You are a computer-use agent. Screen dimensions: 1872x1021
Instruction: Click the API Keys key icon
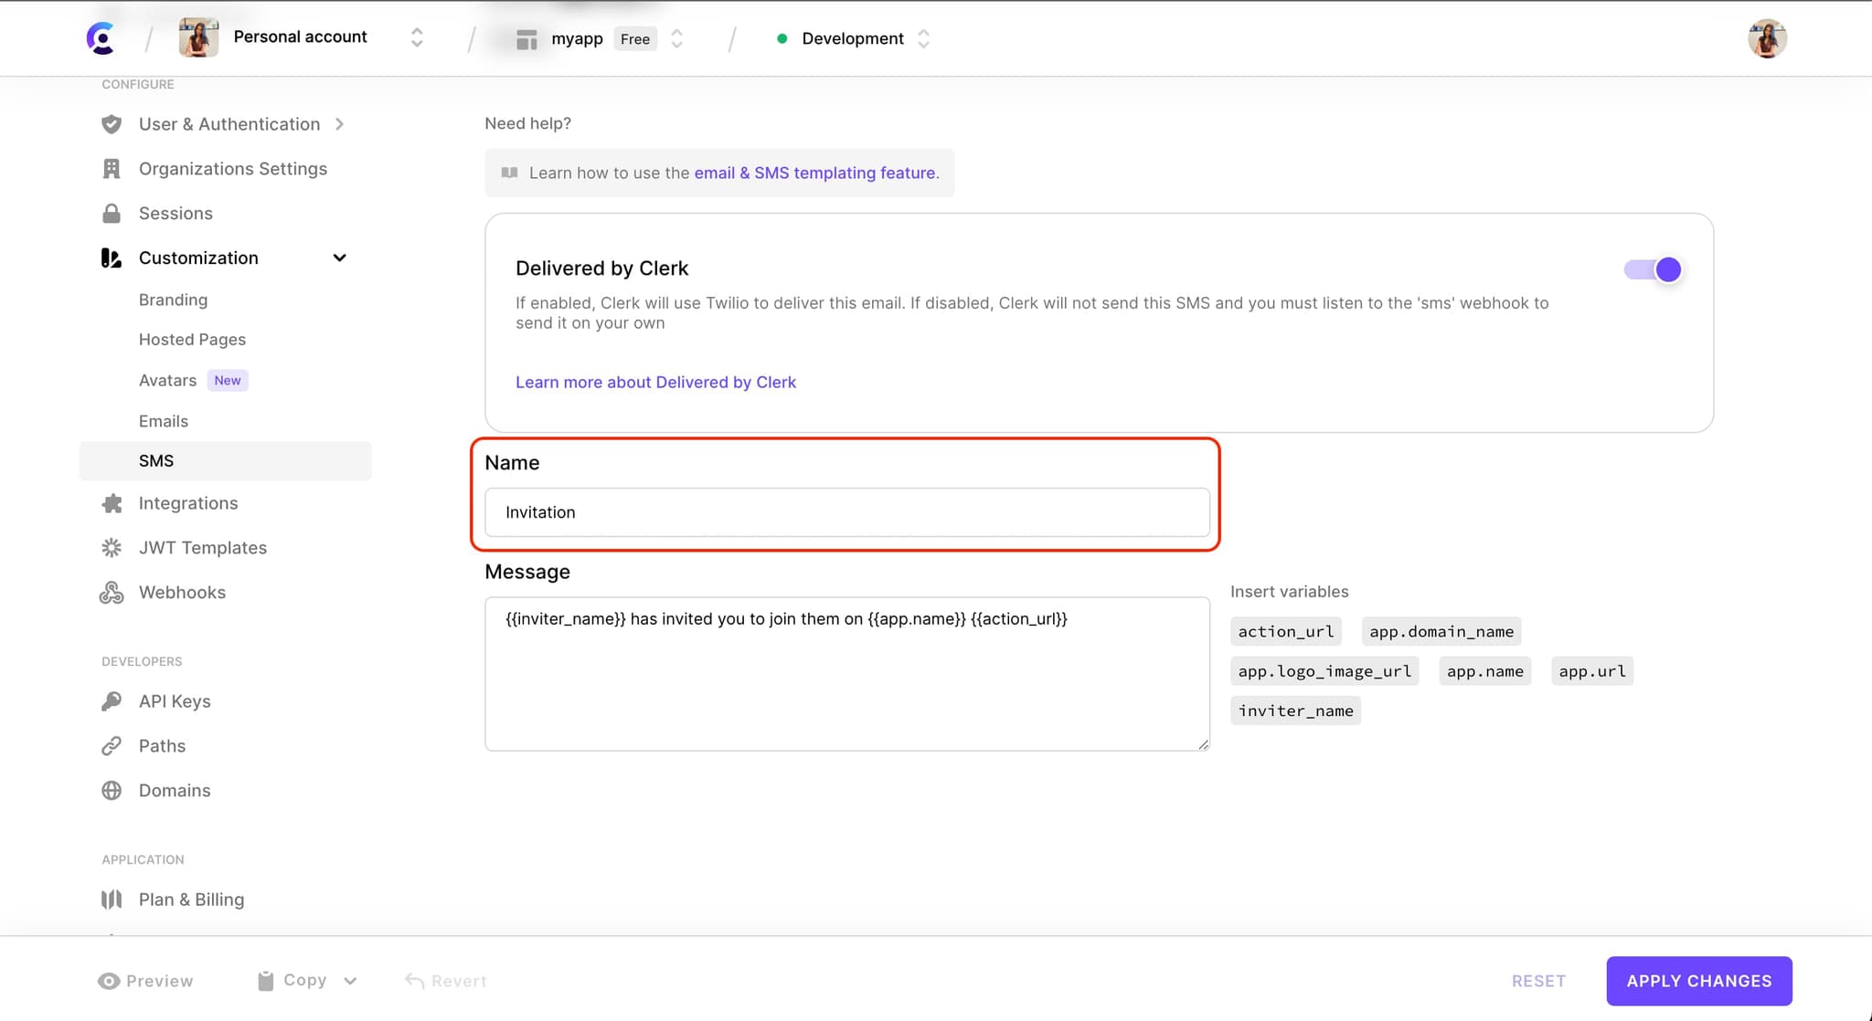click(x=112, y=700)
